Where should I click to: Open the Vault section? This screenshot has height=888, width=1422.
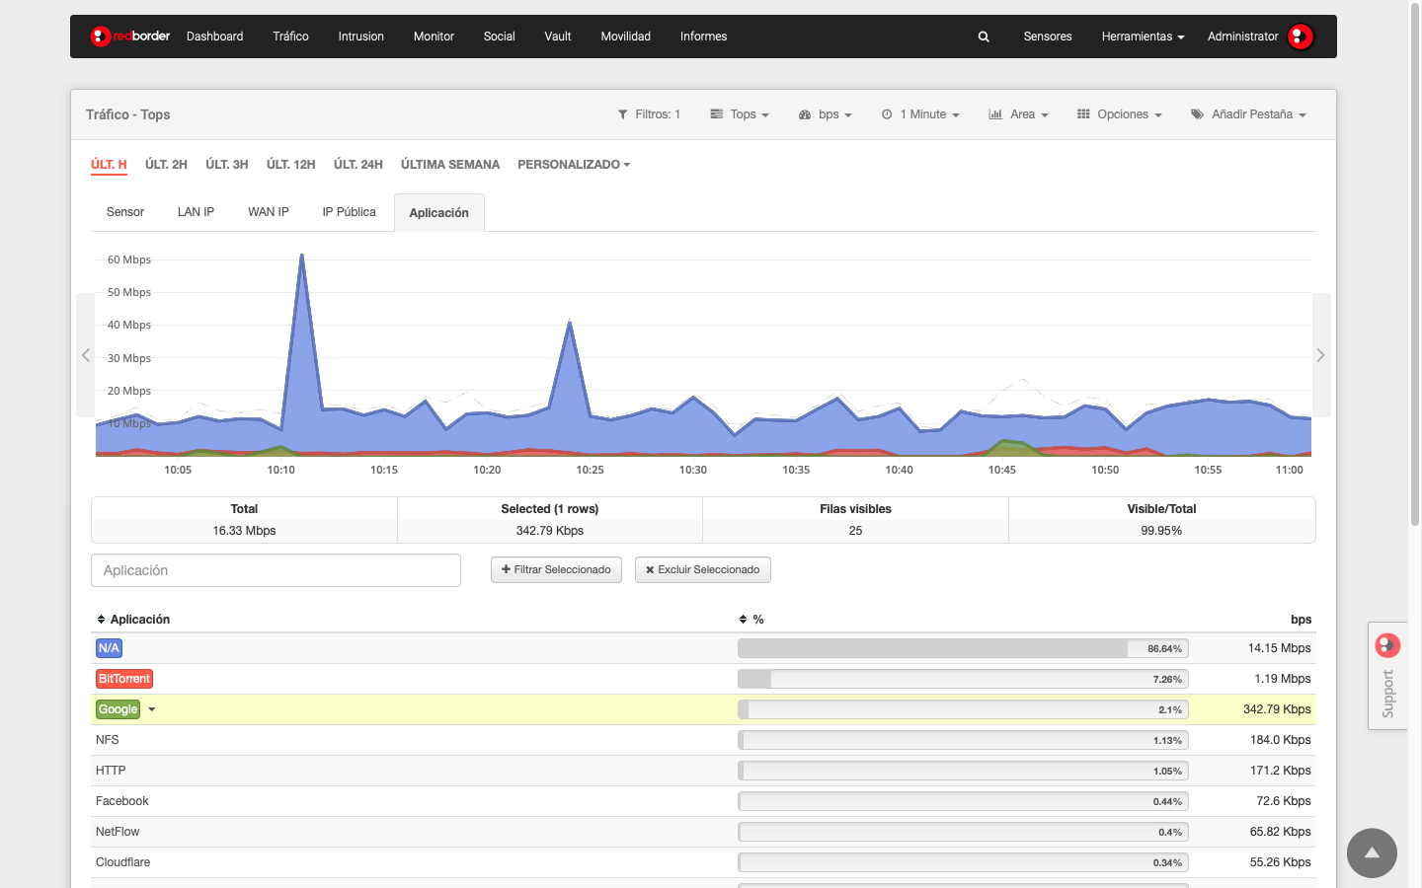[x=558, y=37]
